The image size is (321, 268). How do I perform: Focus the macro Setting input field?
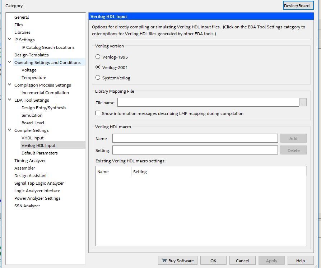pos(195,150)
